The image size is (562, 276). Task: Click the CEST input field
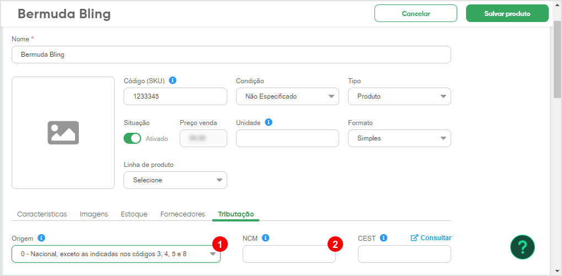404,254
